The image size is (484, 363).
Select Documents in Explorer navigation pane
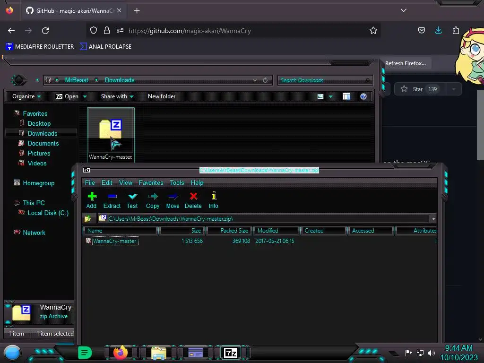tap(43, 143)
